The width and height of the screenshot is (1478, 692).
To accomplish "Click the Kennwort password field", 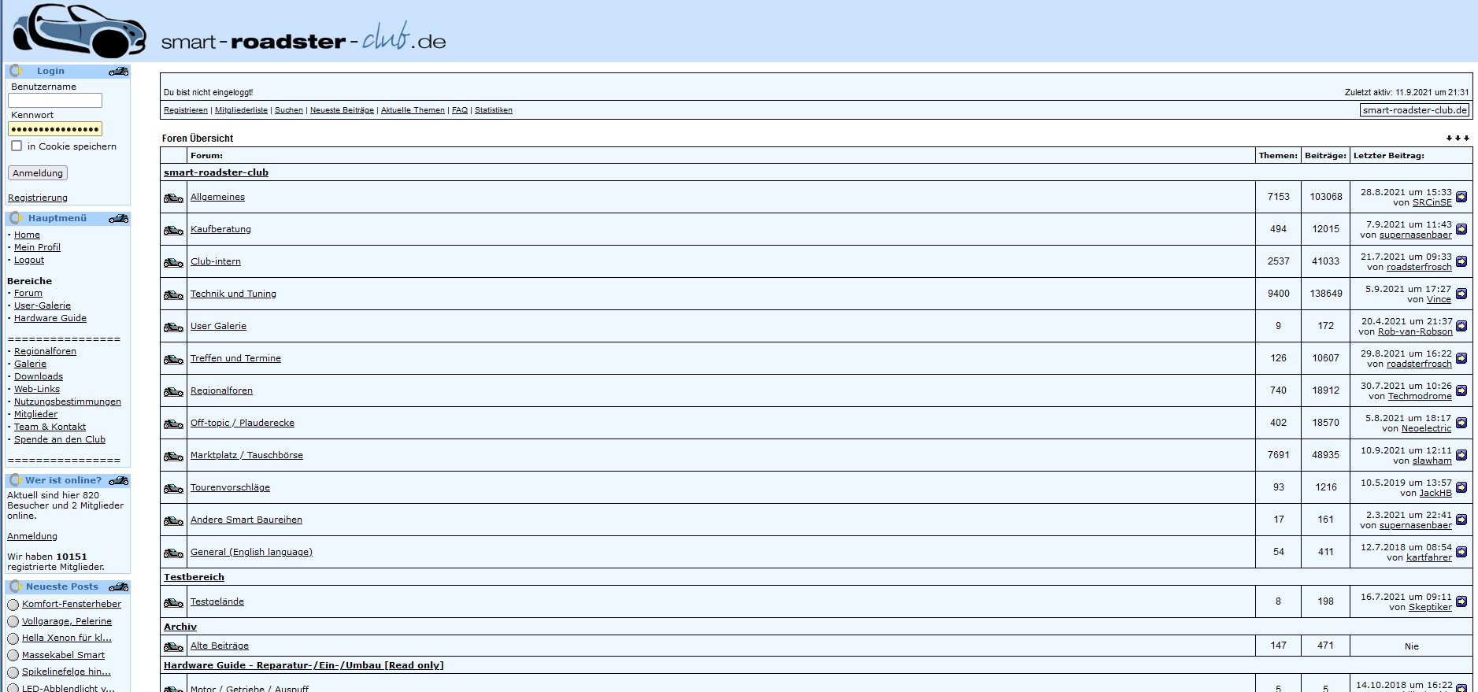I will (55, 129).
